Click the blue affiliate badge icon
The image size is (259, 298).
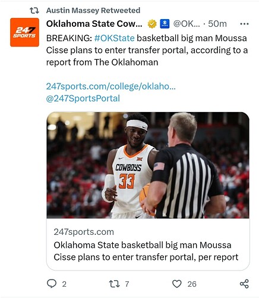165,24
